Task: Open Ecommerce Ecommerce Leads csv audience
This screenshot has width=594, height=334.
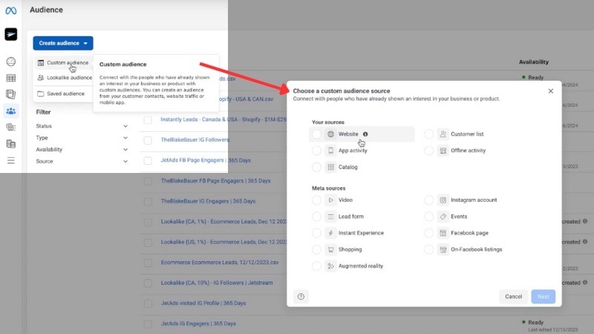Action: point(220,263)
